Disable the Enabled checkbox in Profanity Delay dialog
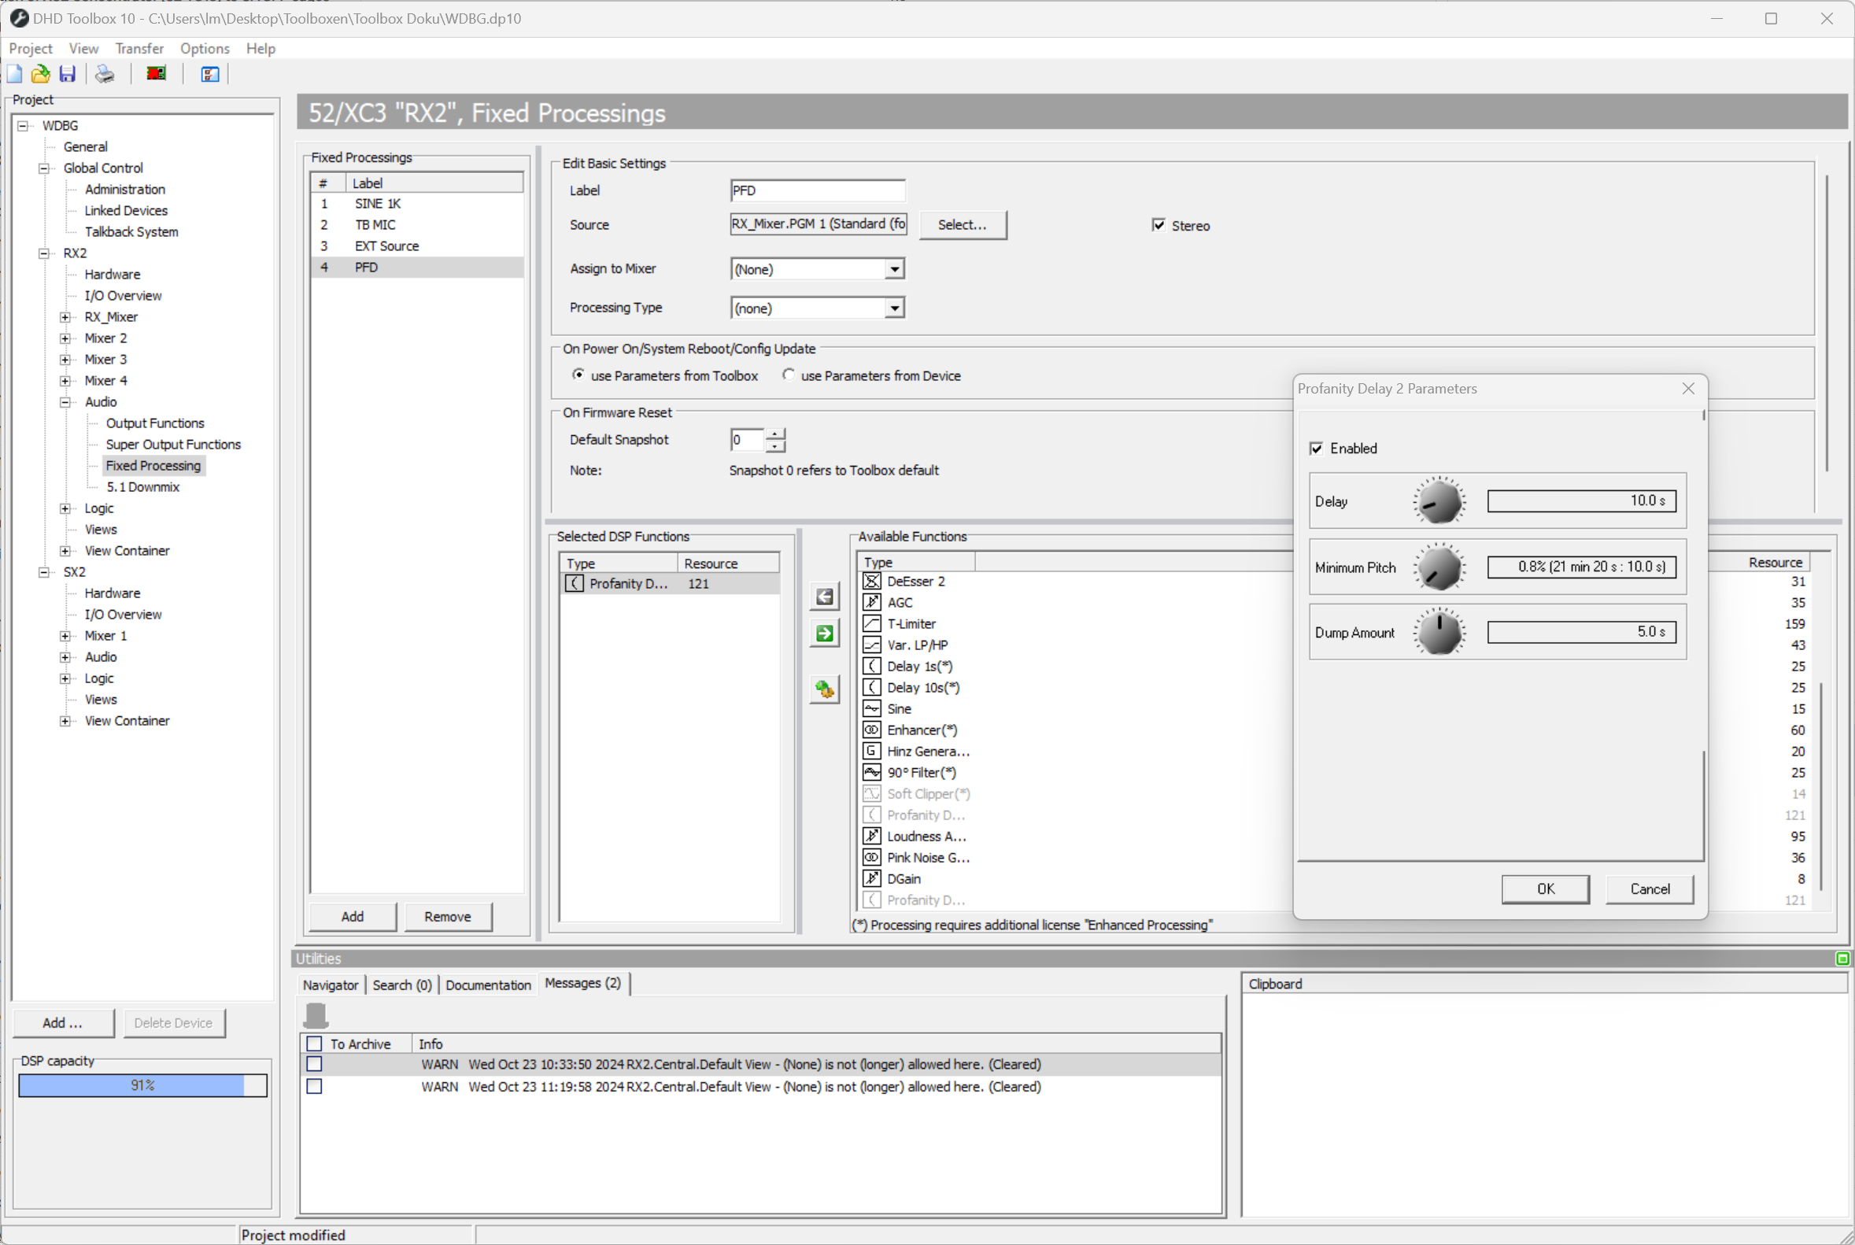The height and width of the screenshot is (1245, 1855). (x=1317, y=448)
